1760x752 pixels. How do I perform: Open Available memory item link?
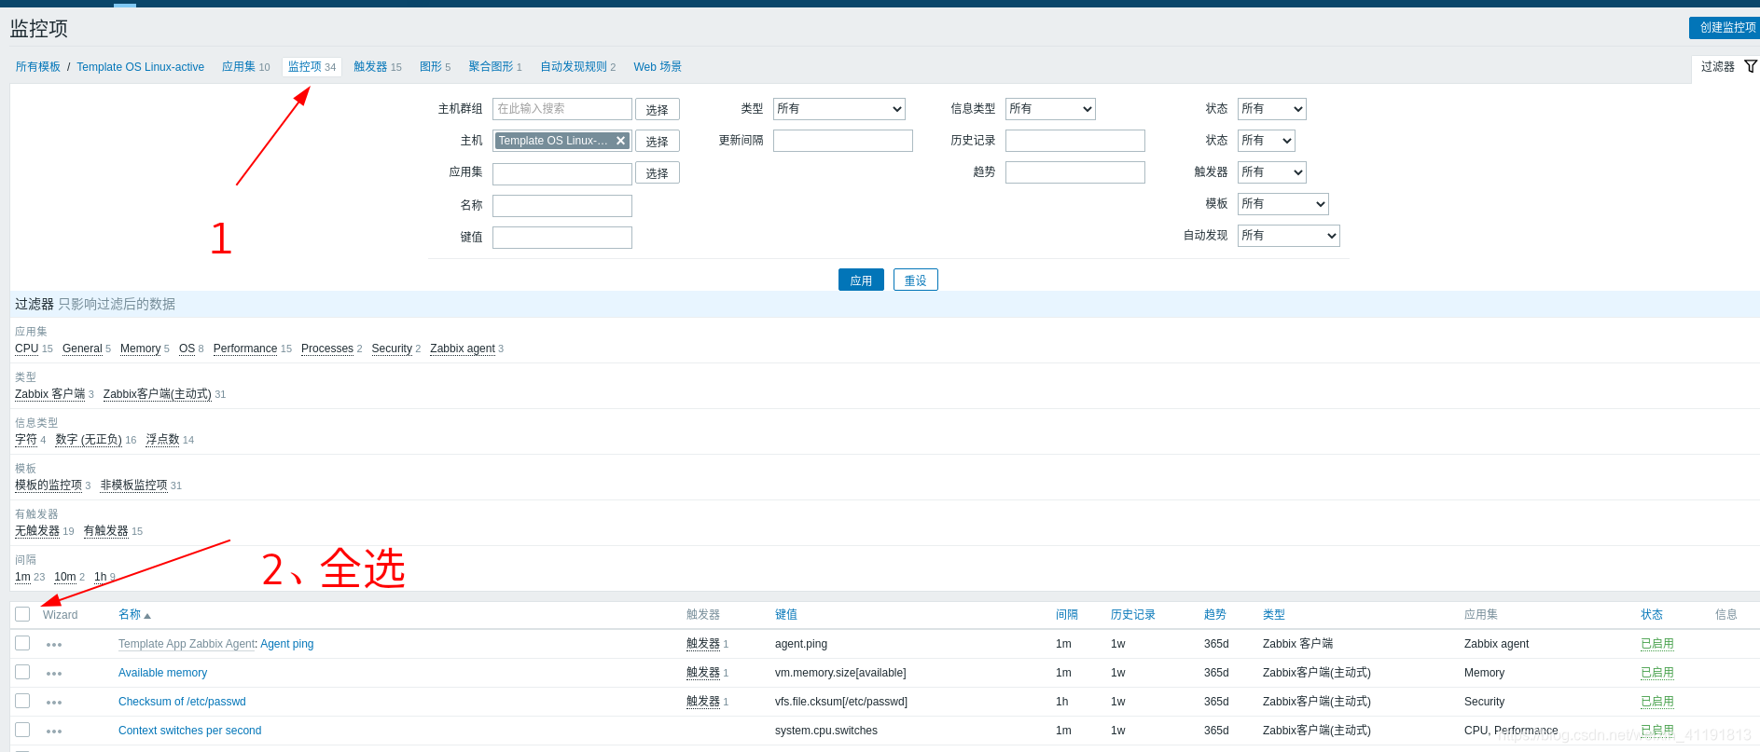pos(162,673)
